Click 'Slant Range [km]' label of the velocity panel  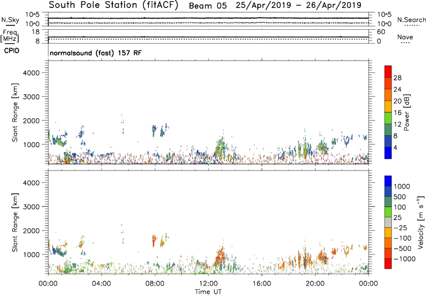[x=15, y=223]
